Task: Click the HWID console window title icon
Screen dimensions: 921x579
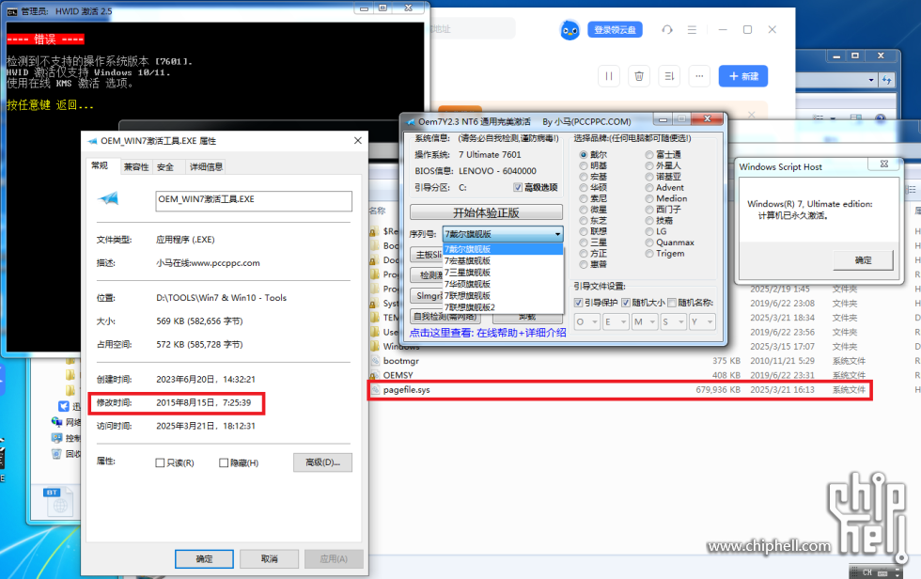Action: (12, 11)
